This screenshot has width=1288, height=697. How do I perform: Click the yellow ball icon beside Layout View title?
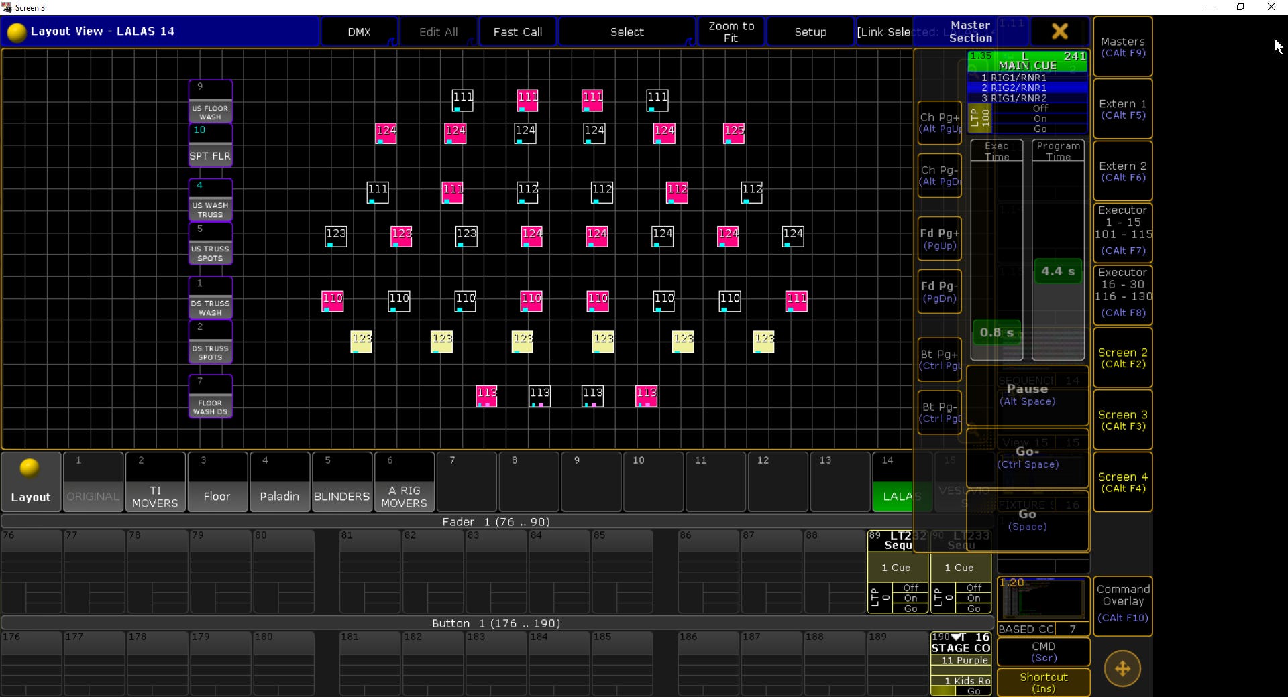coord(17,32)
